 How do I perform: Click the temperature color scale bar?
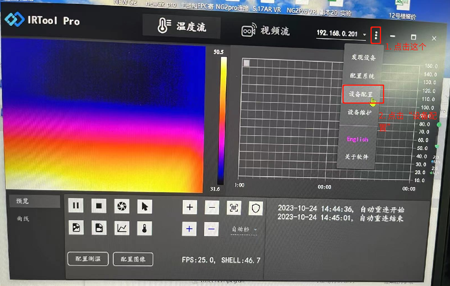223,121
